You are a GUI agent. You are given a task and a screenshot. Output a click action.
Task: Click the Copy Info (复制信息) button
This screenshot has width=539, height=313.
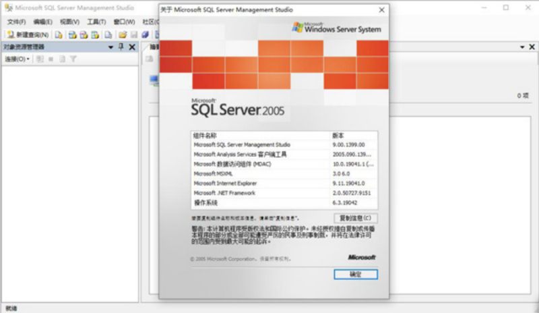356,218
